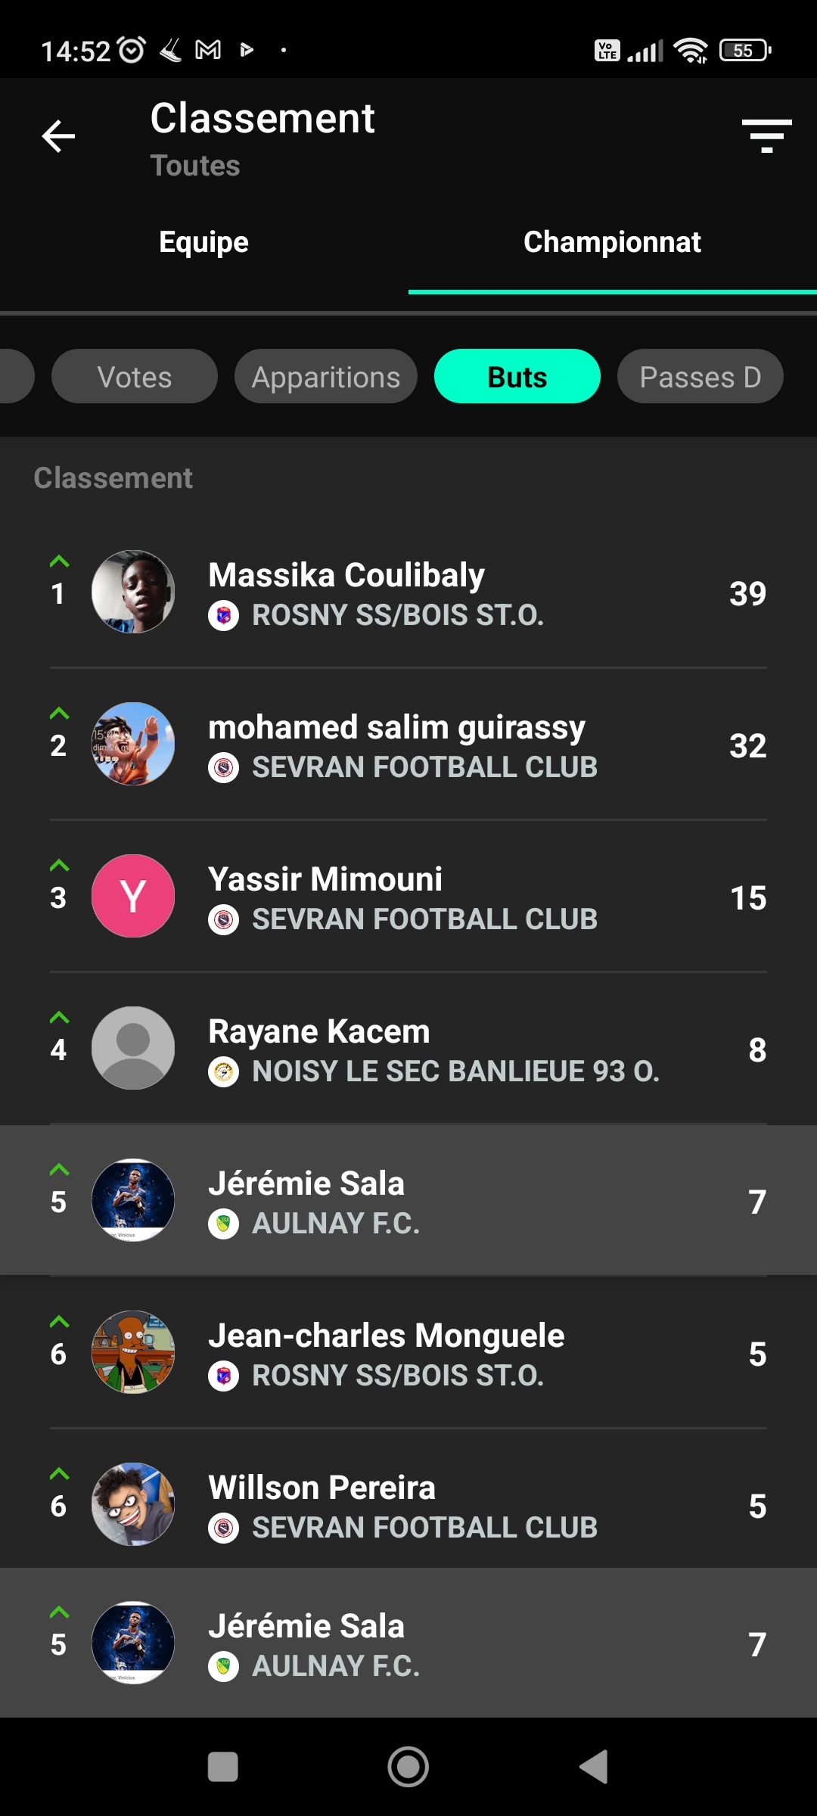Open Jean-charles Monguele's ranking row
Viewport: 817px width, 1816px height.
[408, 1353]
